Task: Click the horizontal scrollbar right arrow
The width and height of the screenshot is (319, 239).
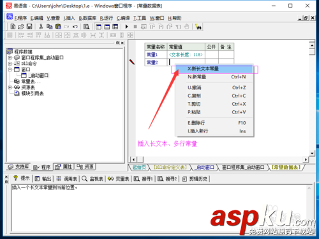Action: [306, 159]
